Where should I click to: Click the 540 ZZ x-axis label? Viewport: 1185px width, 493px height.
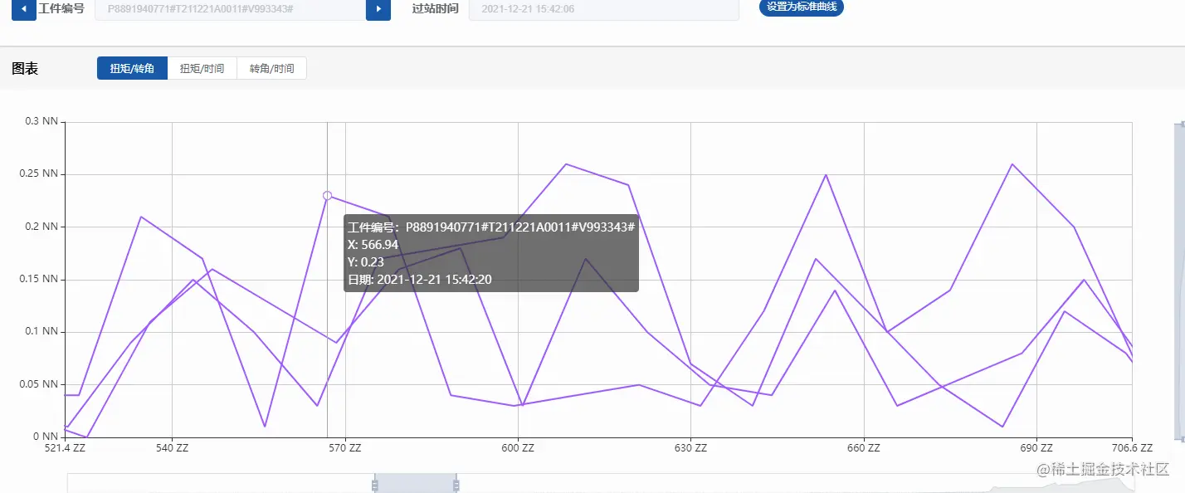(172, 448)
